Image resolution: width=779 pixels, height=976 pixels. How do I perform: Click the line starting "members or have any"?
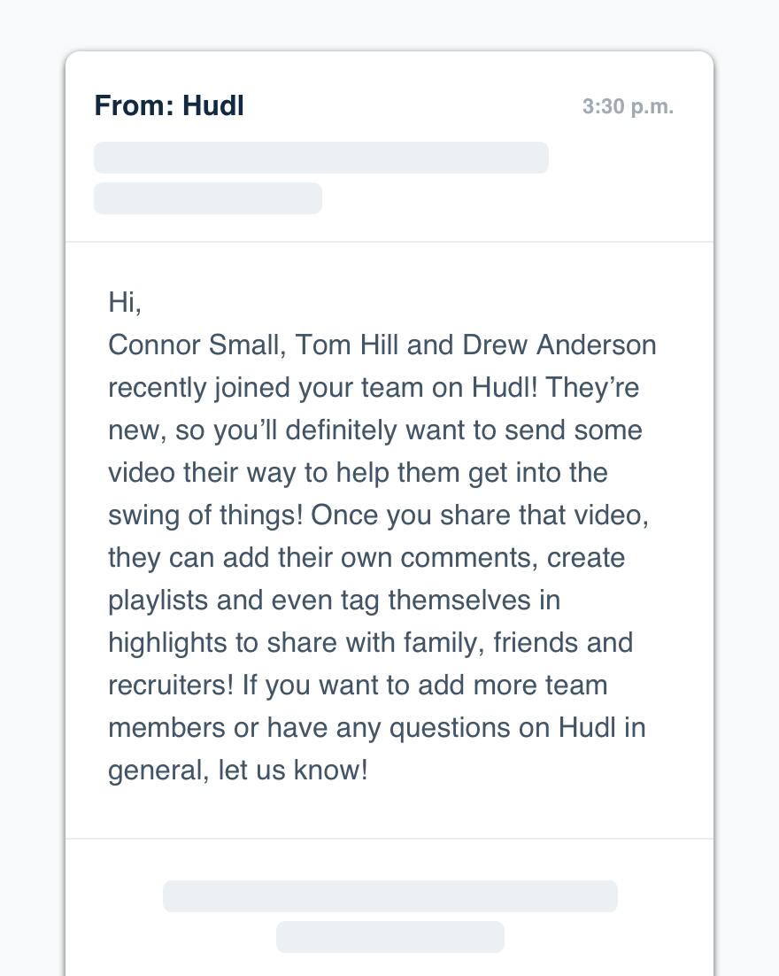point(376,727)
